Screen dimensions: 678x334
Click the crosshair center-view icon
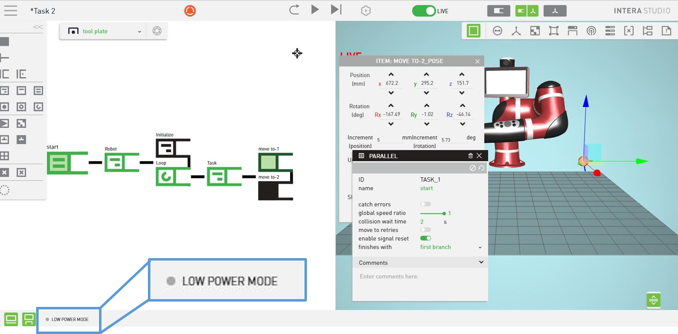297,53
